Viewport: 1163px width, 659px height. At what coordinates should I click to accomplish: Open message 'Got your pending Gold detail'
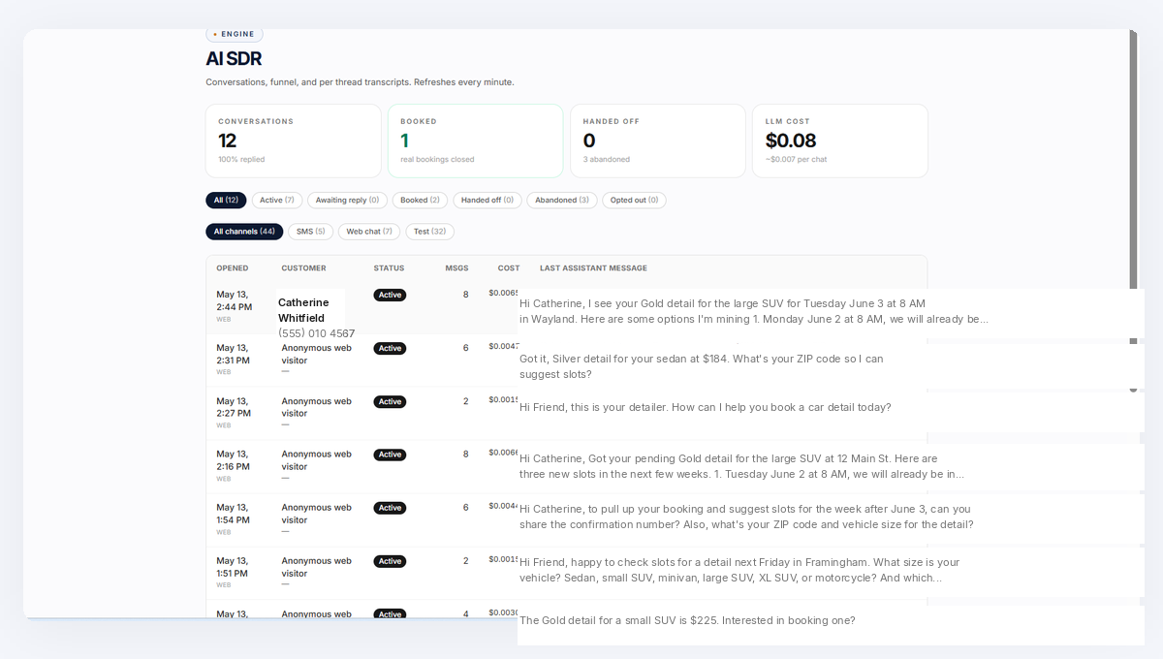click(x=741, y=466)
